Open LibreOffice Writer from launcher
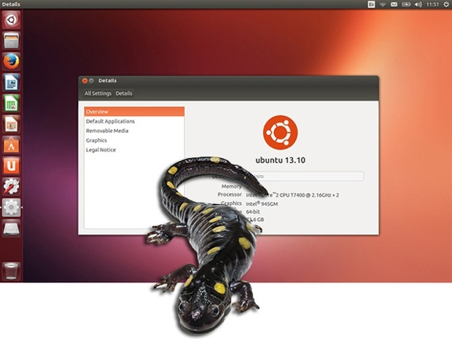The image size is (452, 339). (x=11, y=82)
